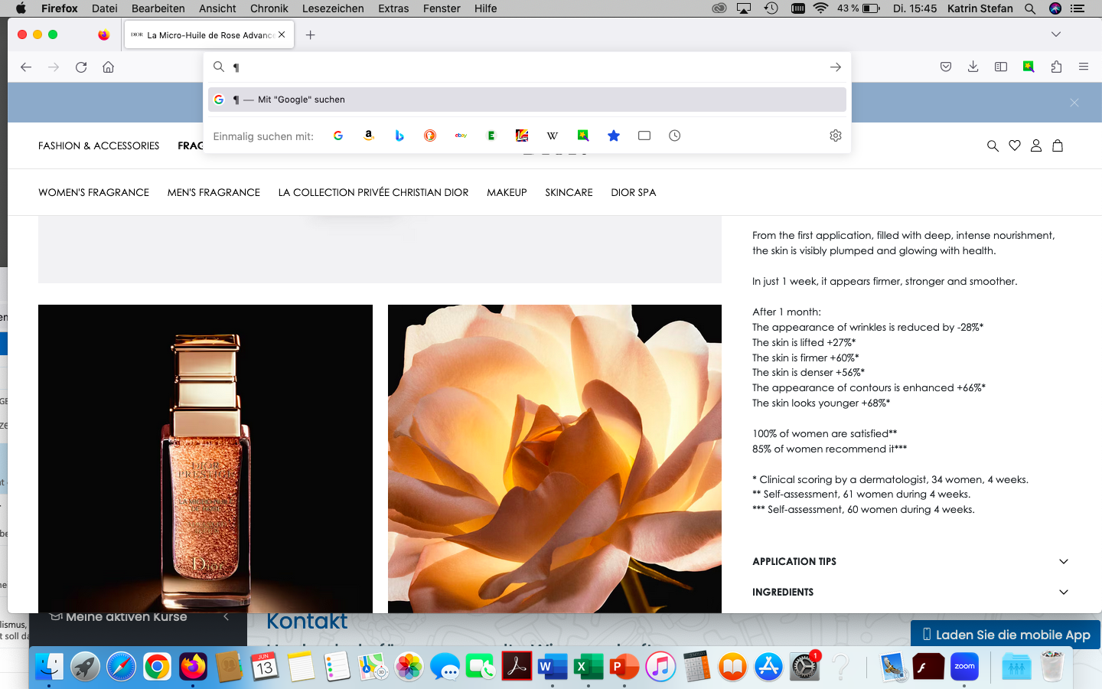
Task: Open search settings gear in URL dropdown
Action: click(836, 136)
